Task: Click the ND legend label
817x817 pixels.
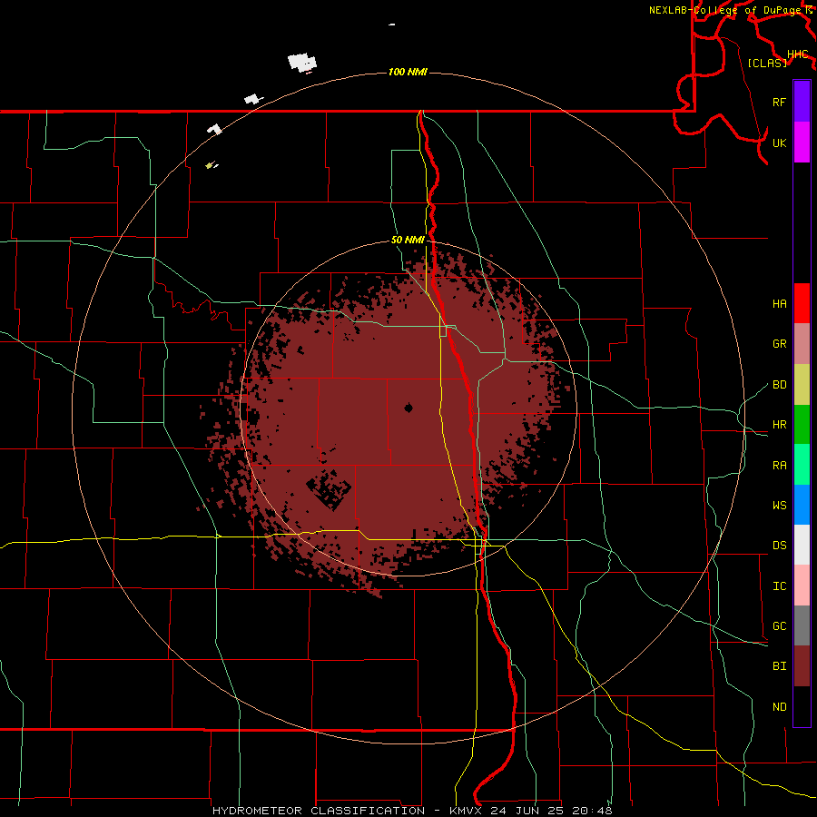Action: (779, 707)
